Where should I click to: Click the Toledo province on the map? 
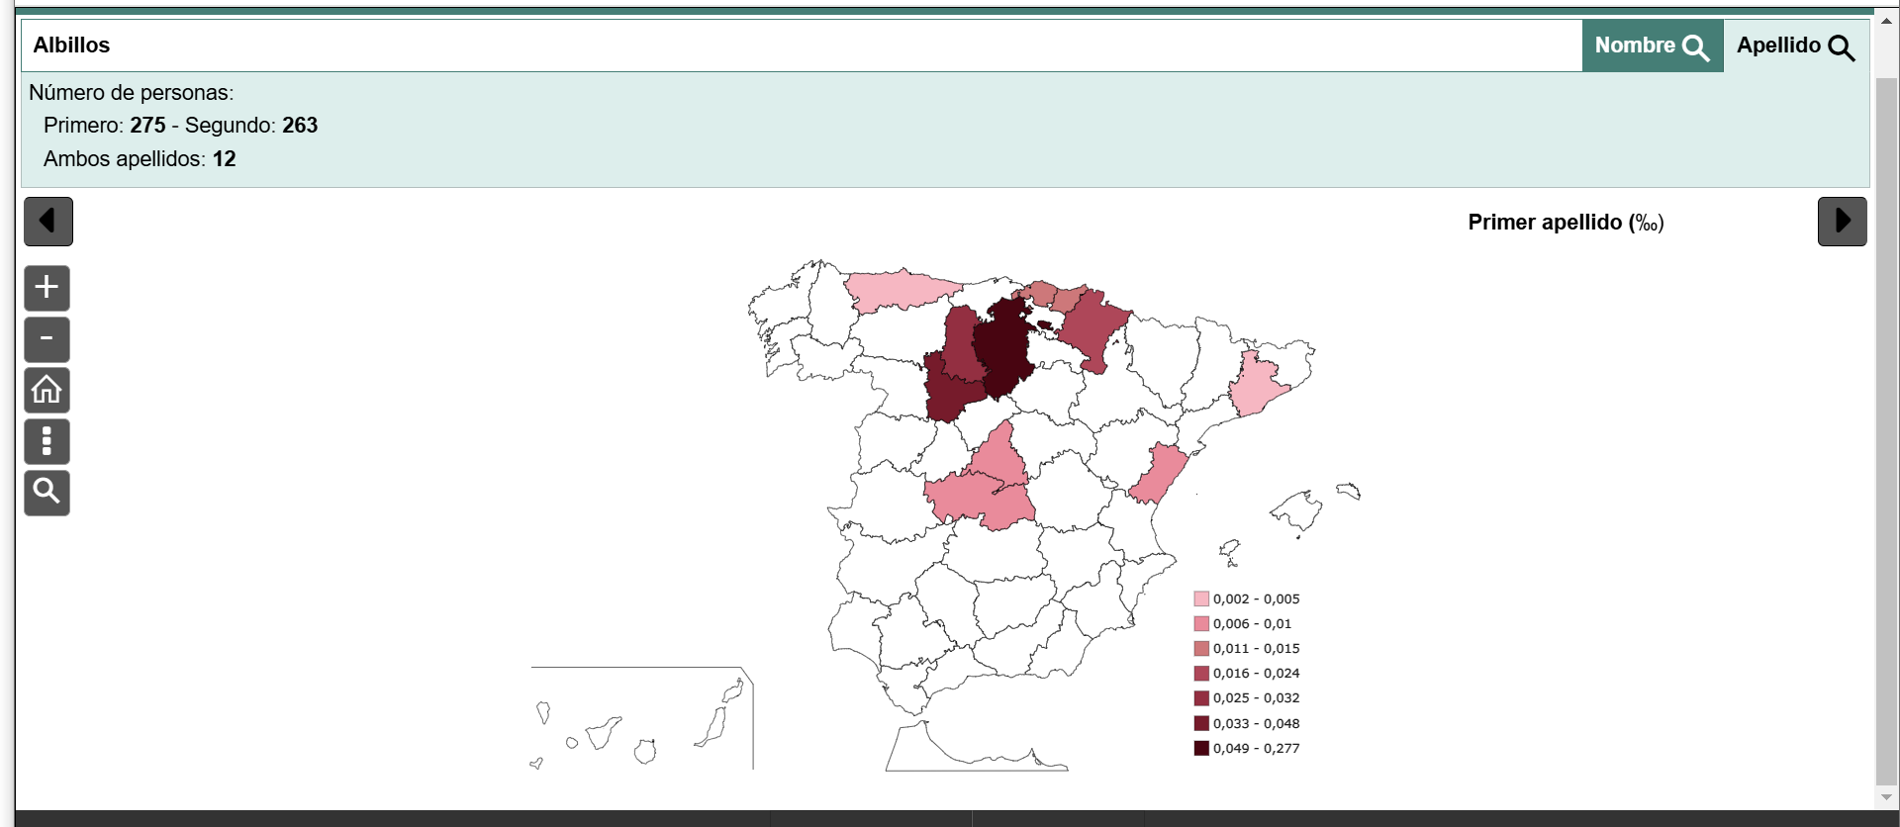(x=980, y=500)
